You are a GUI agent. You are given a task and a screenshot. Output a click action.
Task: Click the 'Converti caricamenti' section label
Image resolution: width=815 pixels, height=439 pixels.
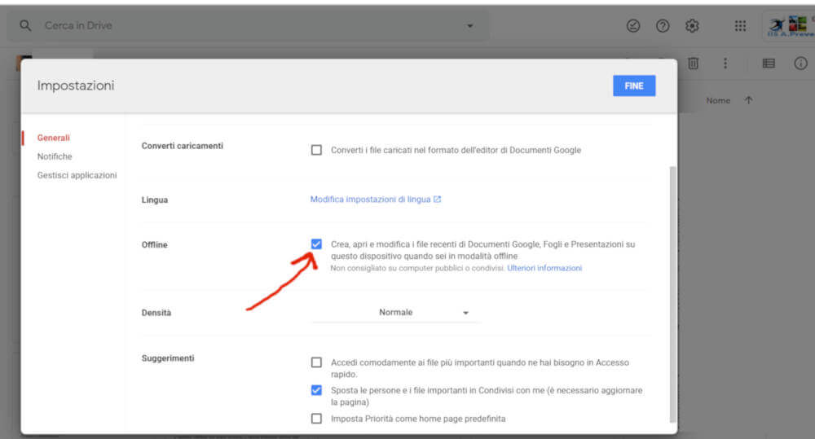coord(183,146)
